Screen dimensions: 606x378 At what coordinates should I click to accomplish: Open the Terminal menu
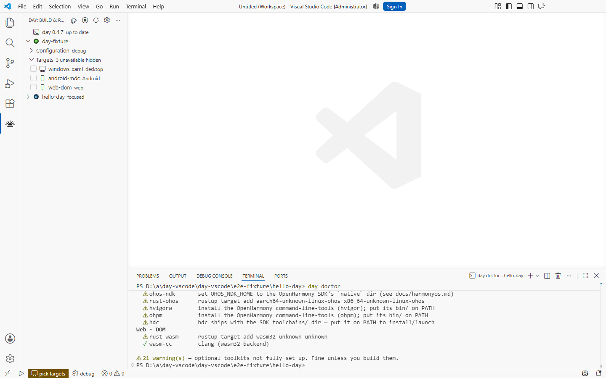[x=136, y=6]
